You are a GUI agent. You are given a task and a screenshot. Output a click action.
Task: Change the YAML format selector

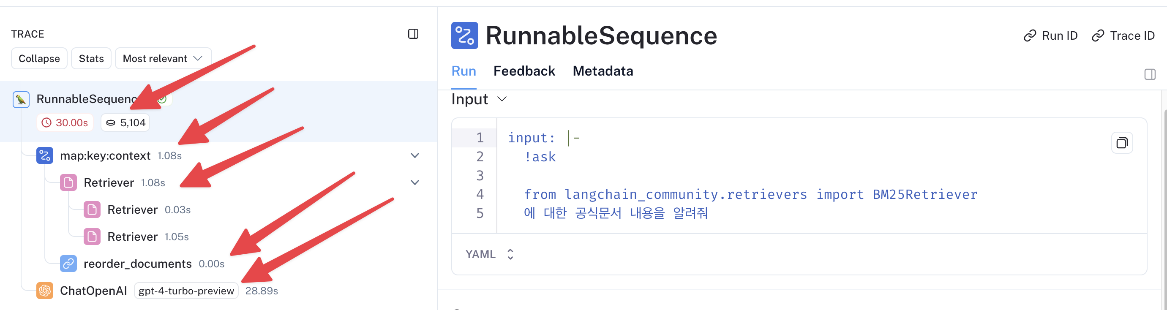489,254
